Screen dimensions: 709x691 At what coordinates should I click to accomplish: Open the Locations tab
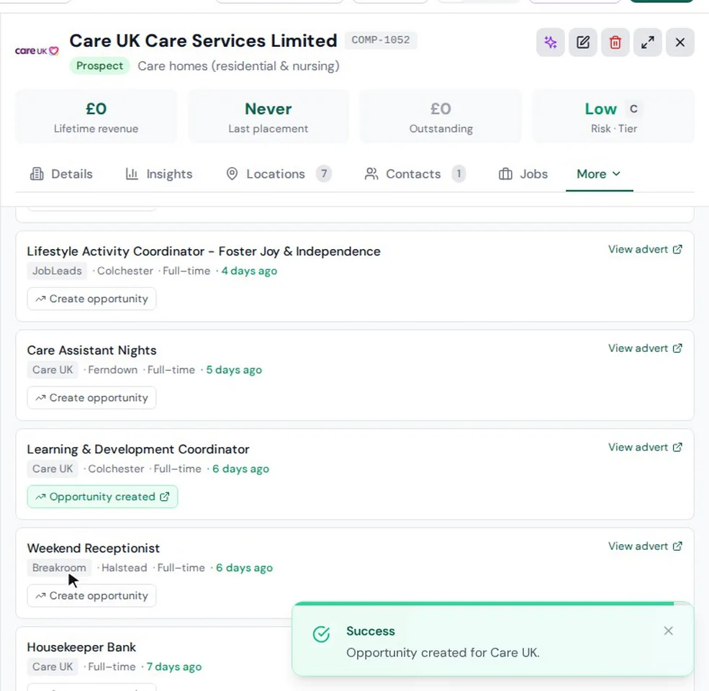point(279,174)
